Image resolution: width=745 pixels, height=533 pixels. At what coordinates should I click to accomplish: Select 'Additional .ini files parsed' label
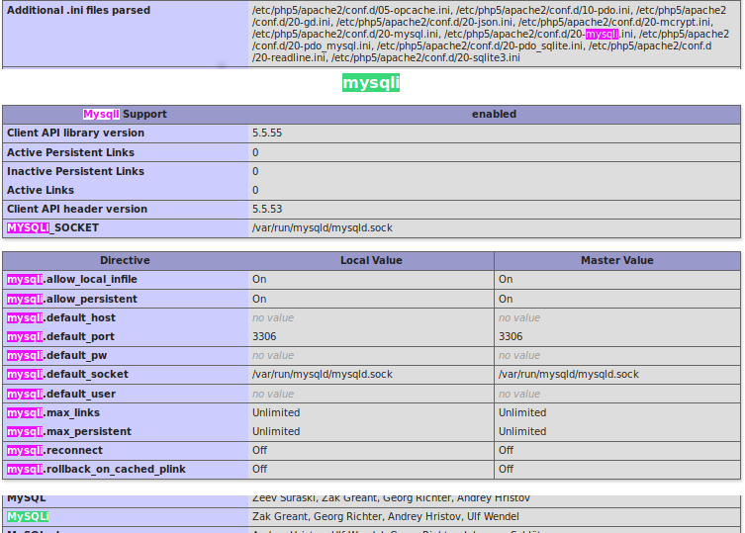[x=78, y=11]
